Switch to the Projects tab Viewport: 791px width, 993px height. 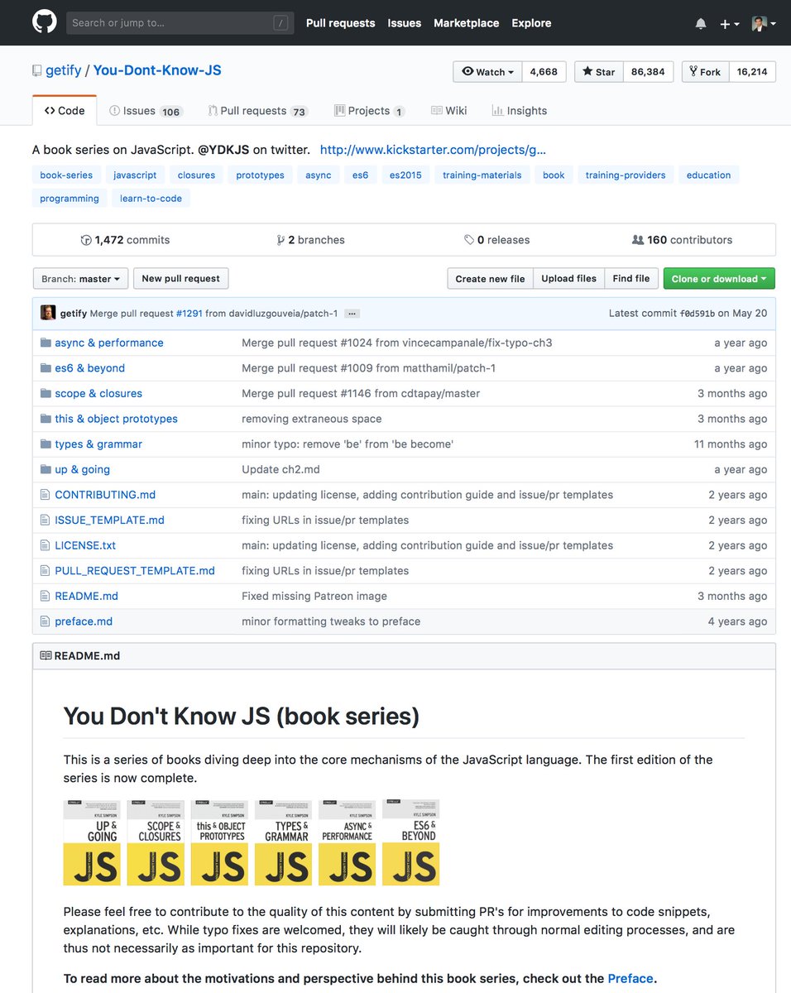(x=369, y=111)
